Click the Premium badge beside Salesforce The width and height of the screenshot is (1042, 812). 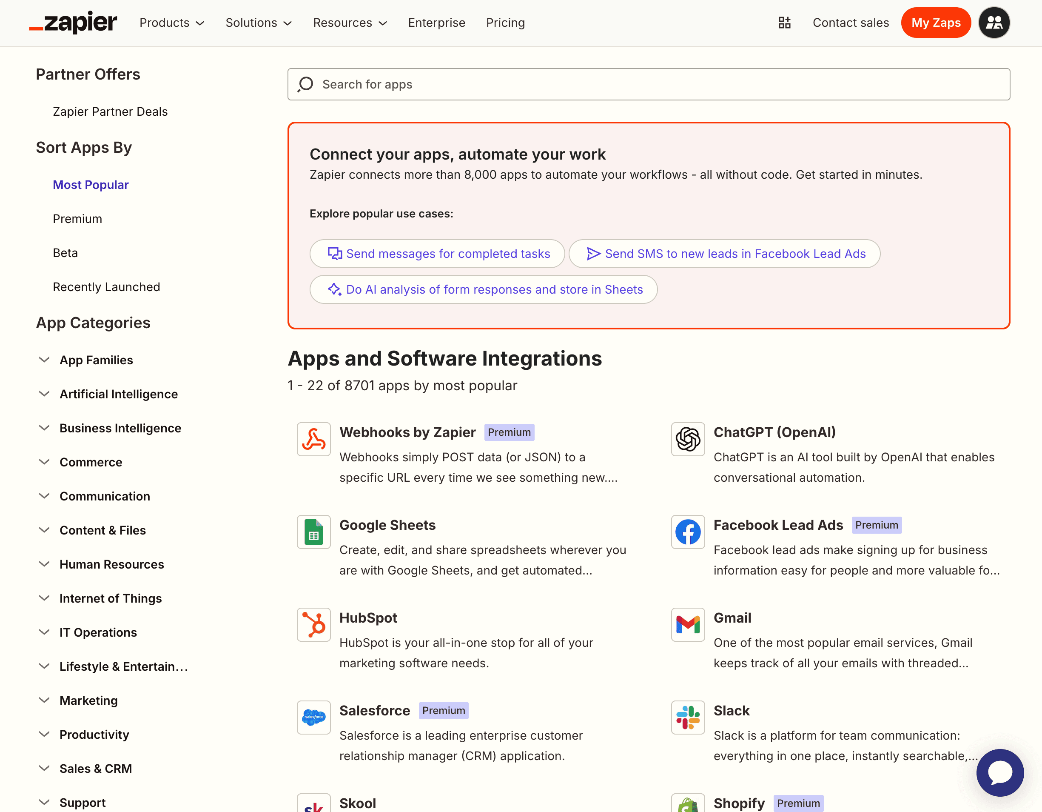coord(443,710)
